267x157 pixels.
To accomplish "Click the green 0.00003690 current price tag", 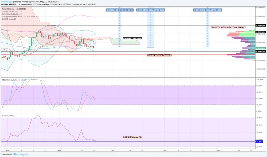I will click(x=261, y=48).
